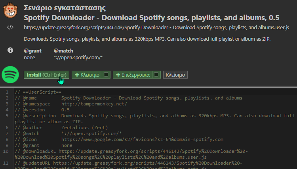Install the script with Install (Ctrl-Enter)

46,75
